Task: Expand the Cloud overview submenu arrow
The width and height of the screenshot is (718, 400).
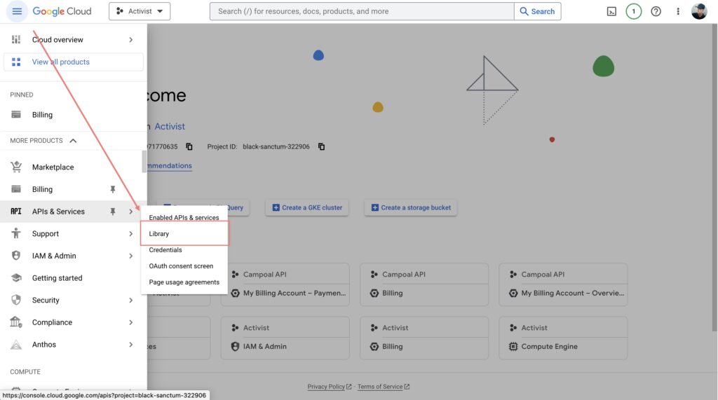Action: [x=131, y=40]
